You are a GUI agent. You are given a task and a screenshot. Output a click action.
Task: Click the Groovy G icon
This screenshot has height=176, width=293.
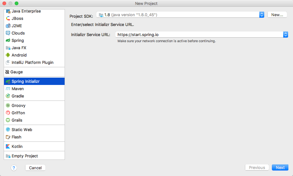(8, 105)
